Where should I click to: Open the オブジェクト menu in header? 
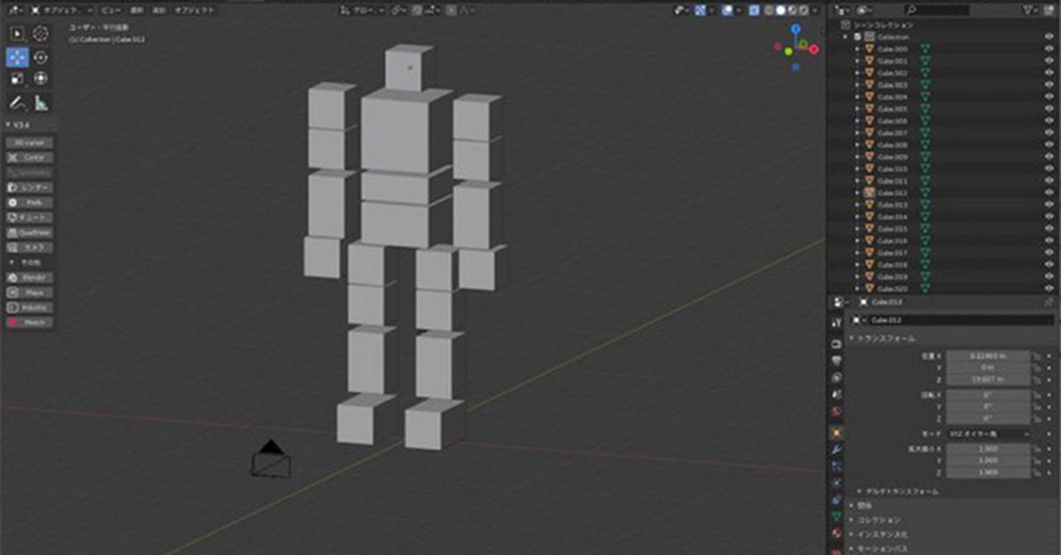[194, 10]
